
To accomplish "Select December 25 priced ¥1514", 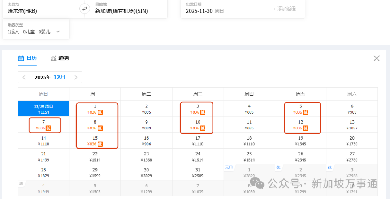I will click(249, 156).
